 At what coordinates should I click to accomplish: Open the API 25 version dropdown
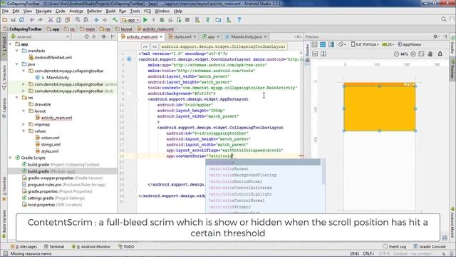tap(388, 44)
